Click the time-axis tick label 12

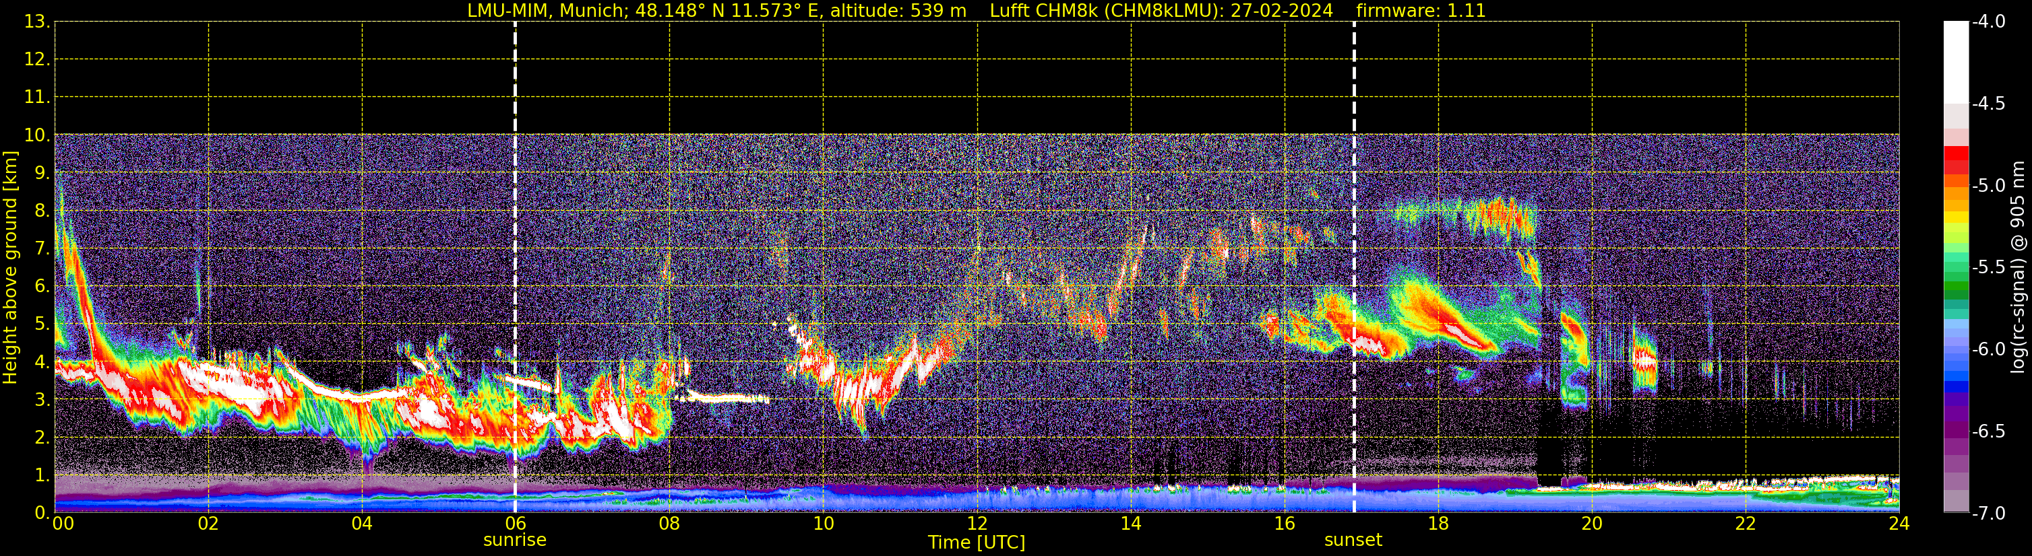coord(977,524)
